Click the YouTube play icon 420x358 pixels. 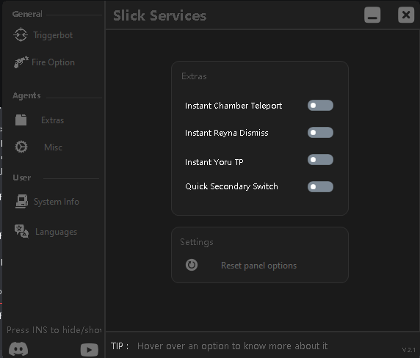pyautogui.click(x=90, y=350)
